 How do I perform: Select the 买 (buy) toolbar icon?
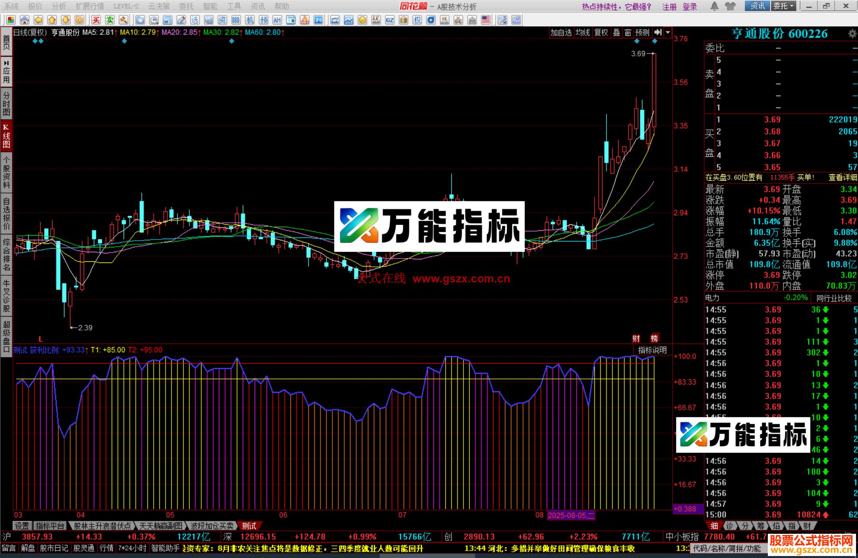click(96, 19)
